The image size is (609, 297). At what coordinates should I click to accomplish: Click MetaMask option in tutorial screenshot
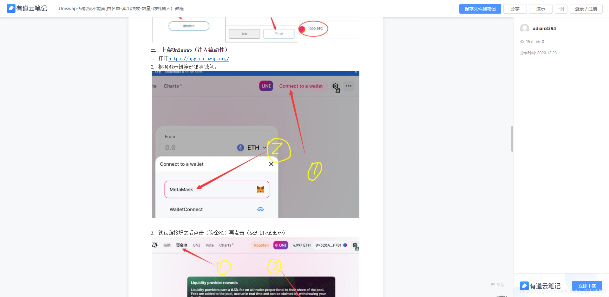(x=217, y=190)
